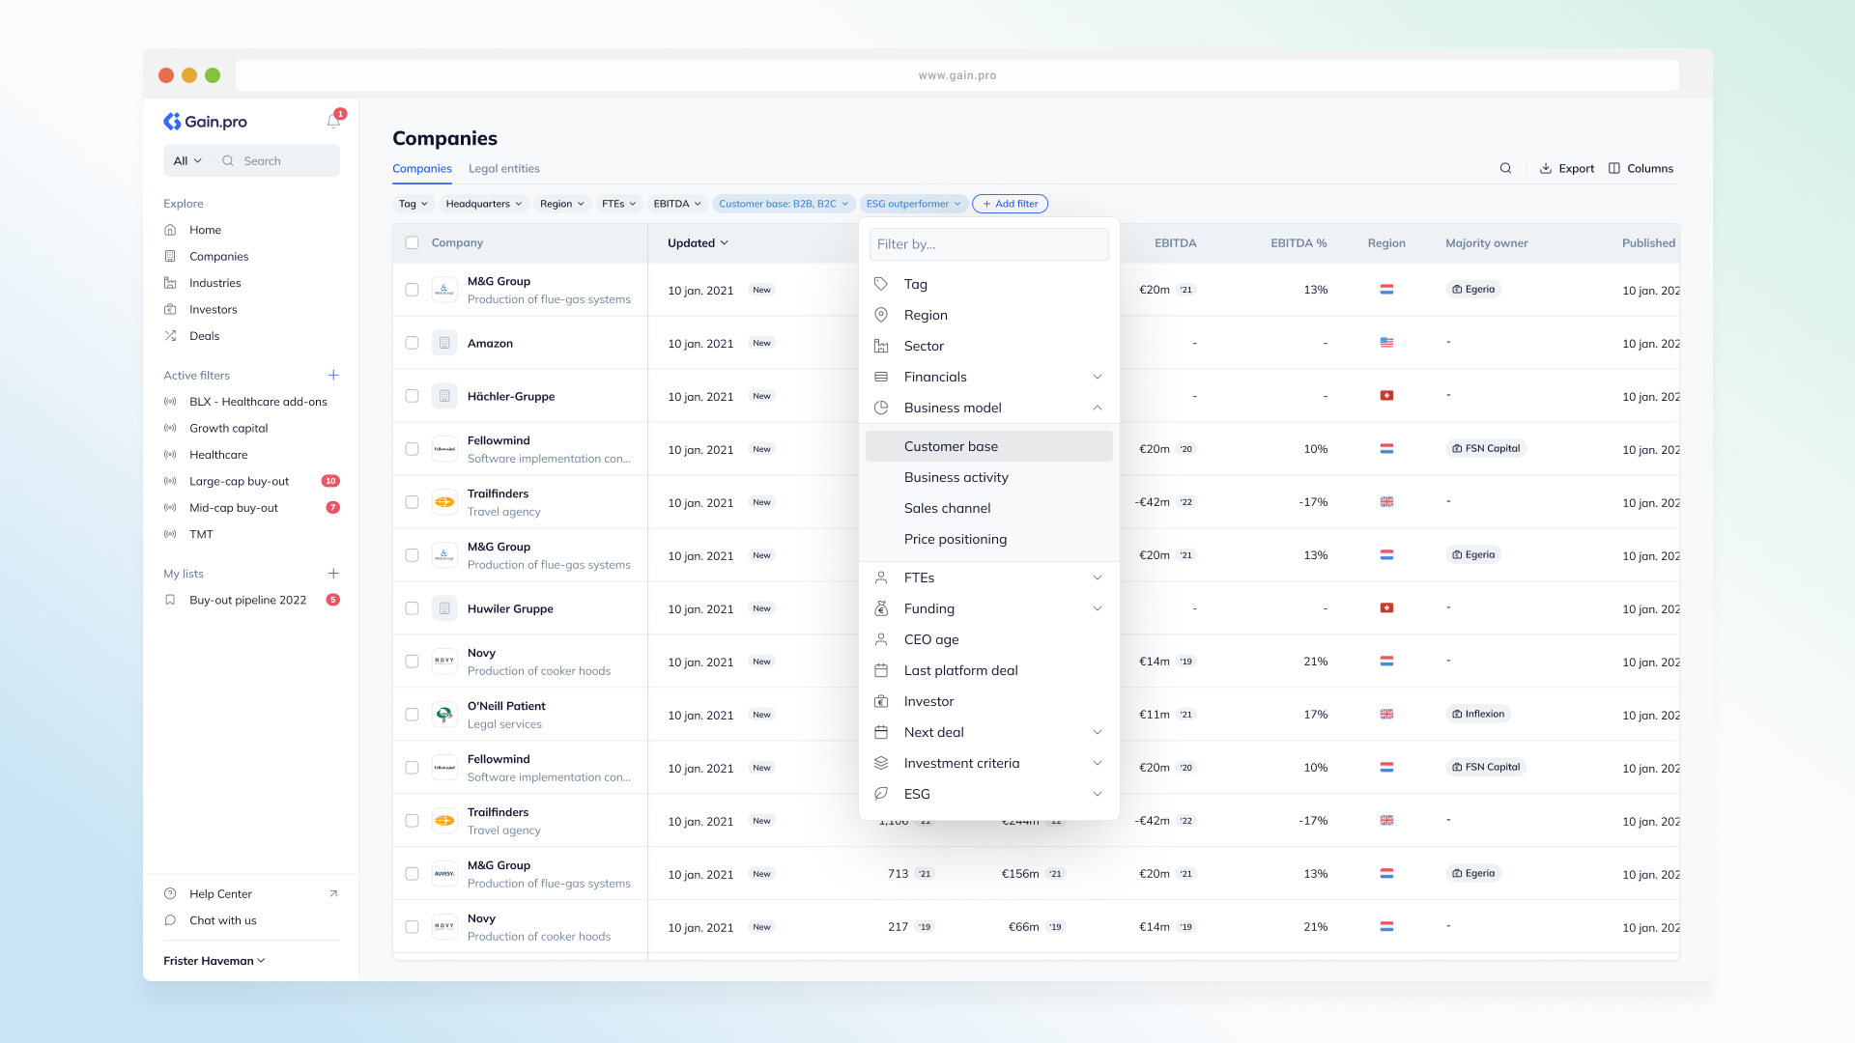Screen dimensions: 1855x1043
Task: Click the Gain.pro logo
Action: (206, 121)
